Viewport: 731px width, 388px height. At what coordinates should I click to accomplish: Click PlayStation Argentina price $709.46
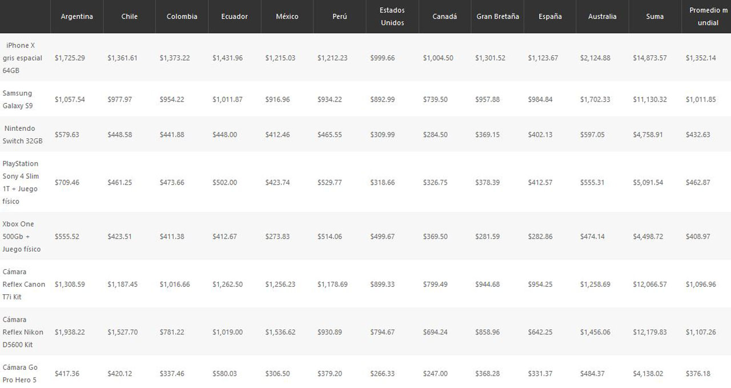(x=67, y=183)
